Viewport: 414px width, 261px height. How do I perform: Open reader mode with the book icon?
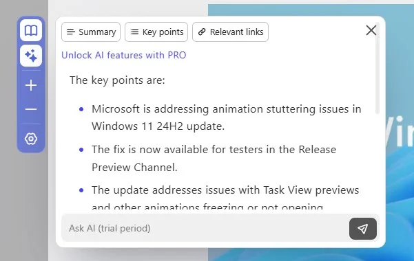pyautogui.click(x=31, y=30)
